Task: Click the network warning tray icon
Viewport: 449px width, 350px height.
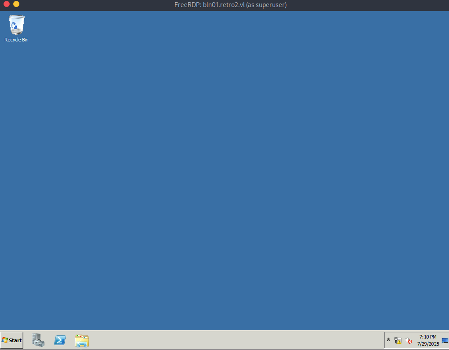Action: coord(398,340)
